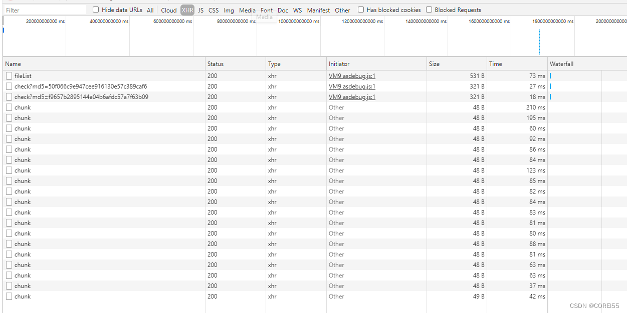Sort requests by the Initiator column header
627x313 pixels.
[376, 64]
